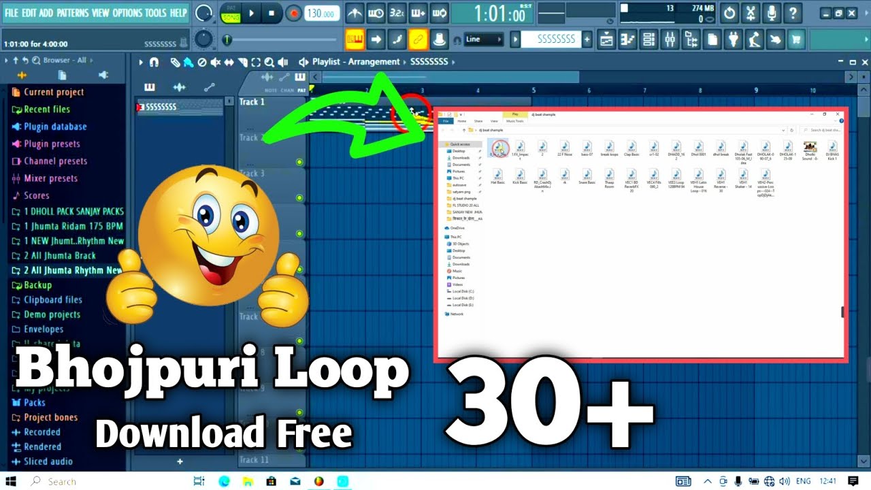This screenshot has height=490, width=871.
Task: Open the Line snap dropdown
Action: (x=485, y=39)
